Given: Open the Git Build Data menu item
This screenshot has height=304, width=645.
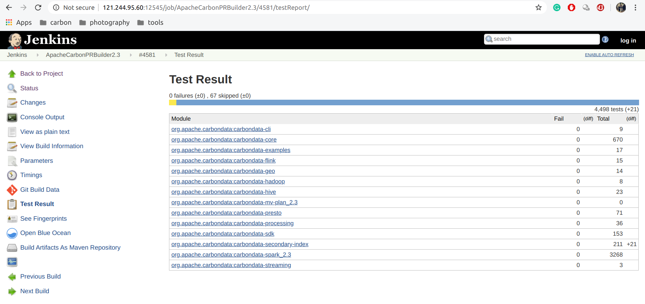Looking at the screenshot, I should 40,190.
